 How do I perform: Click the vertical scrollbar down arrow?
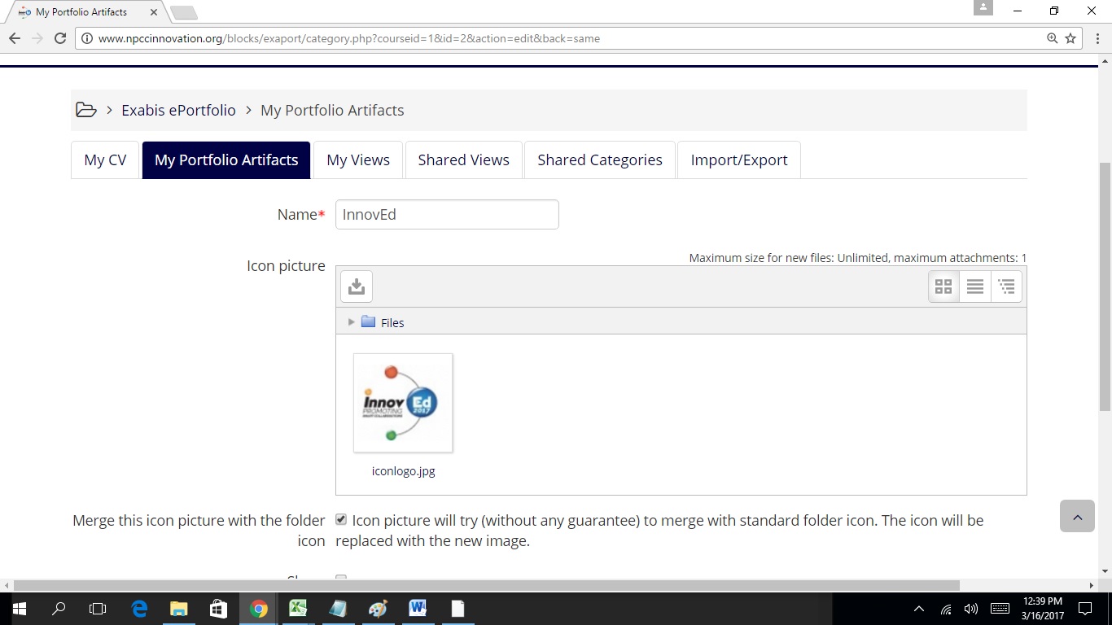(x=1105, y=572)
